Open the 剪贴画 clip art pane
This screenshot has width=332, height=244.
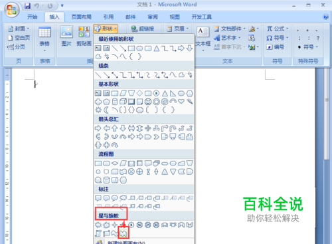click(x=84, y=37)
